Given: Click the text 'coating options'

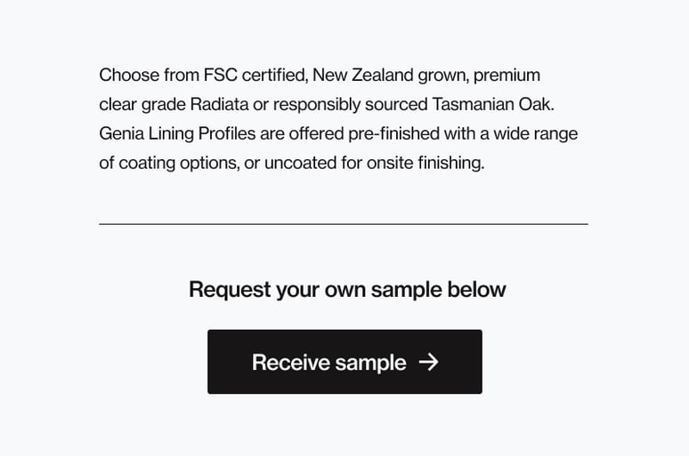Looking at the screenshot, I should (x=178, y=164).
